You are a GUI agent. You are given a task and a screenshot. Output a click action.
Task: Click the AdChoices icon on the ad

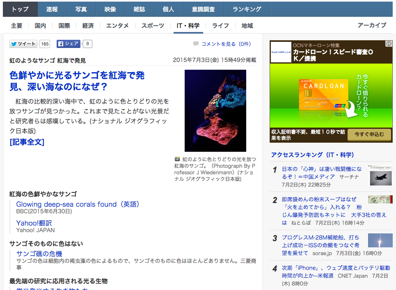pyautogui.click(x=388, y=44)
